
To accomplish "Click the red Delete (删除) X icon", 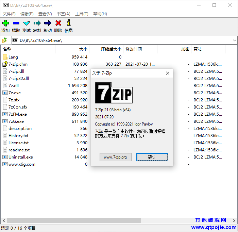I will 58,23.
